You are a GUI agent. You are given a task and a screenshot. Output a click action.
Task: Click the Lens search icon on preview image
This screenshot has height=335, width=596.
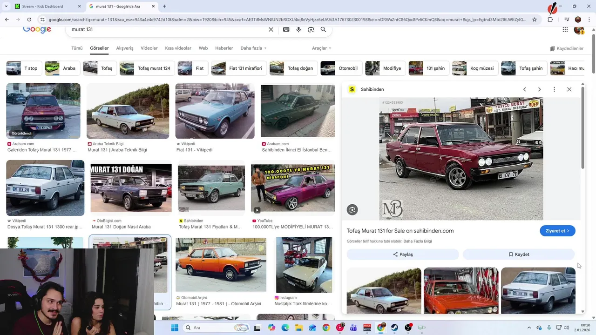(x=352, y=210)
